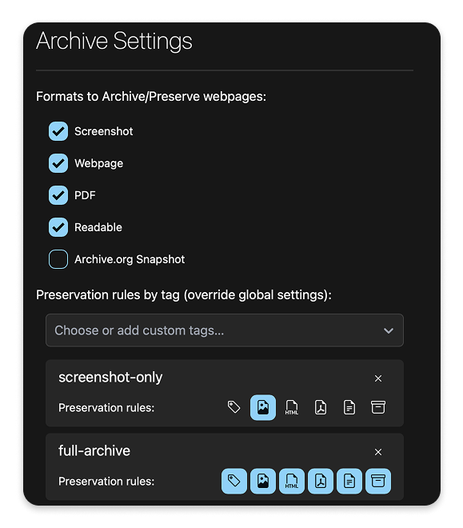Image resolution: width=463 pixels, height=528 pixels.
Task: Enable PDF icon for screenshot-only rule
Action: point(321,407)
